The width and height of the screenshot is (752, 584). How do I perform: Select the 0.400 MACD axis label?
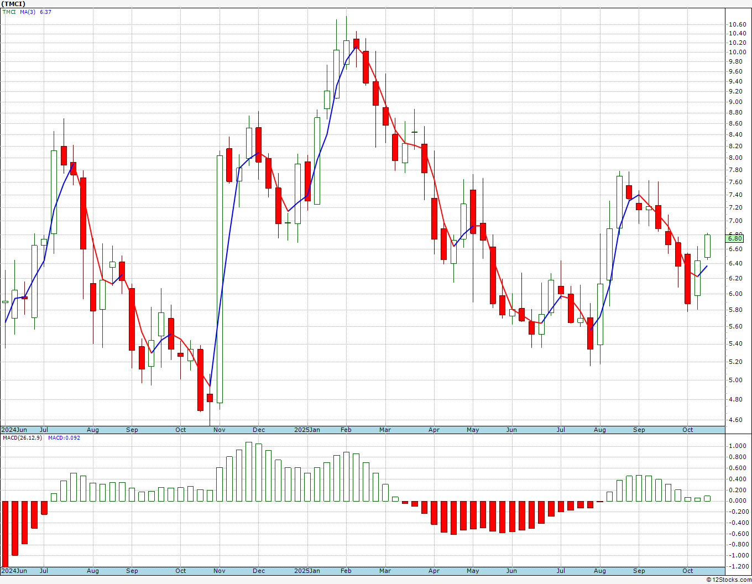738,479
